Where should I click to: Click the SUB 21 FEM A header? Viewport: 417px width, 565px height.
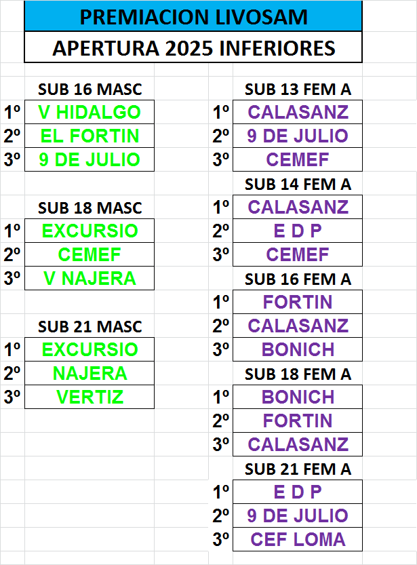click(x=298, y=469)
